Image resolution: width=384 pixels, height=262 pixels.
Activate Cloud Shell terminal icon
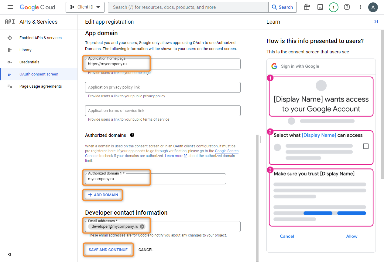[320, 7]
